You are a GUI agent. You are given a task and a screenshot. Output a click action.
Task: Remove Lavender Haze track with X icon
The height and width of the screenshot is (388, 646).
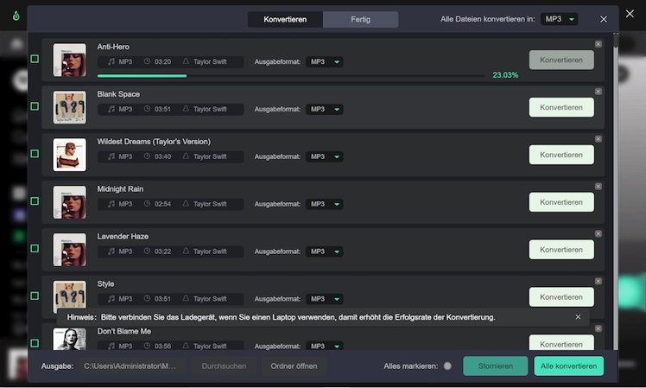pyautogui.click(x=598, y=234)
